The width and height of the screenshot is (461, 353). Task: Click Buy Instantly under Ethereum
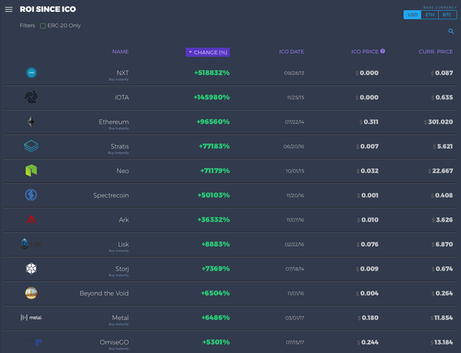coord(119,129)
